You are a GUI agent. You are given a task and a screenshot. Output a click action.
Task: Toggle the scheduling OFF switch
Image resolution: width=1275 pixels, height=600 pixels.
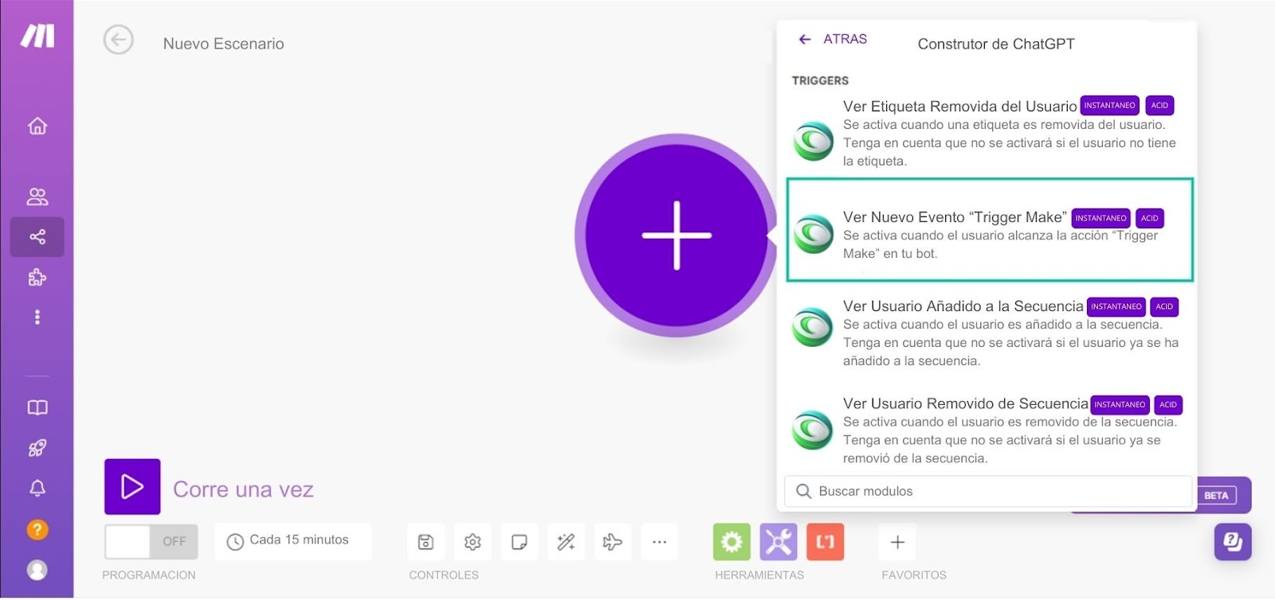click(x=151, y=541)
